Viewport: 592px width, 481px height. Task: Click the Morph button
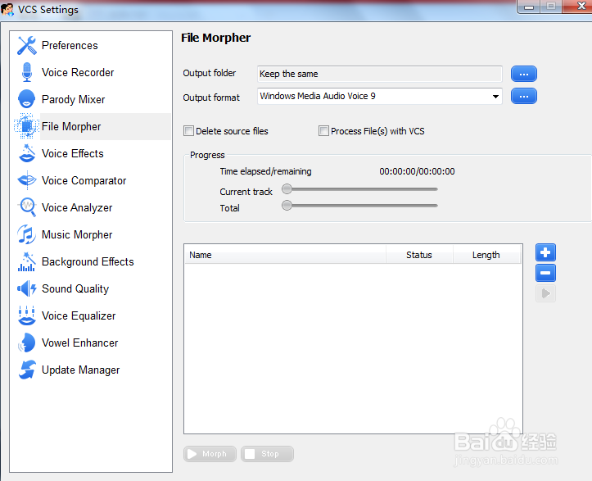click(x=210, y=454)
